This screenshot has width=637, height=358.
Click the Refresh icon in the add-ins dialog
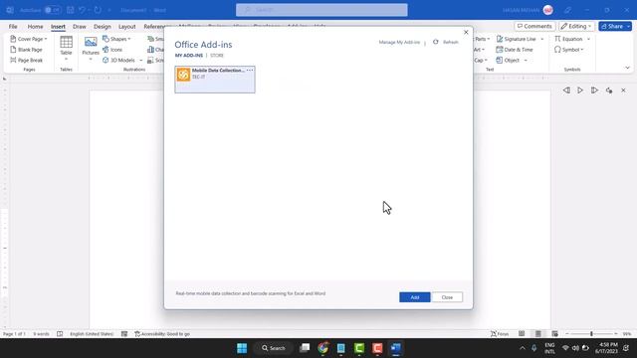coord(436,42)
